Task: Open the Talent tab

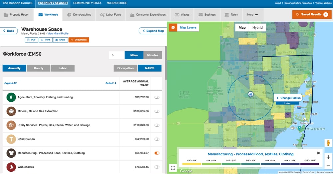Action: [x=231, y=14]
